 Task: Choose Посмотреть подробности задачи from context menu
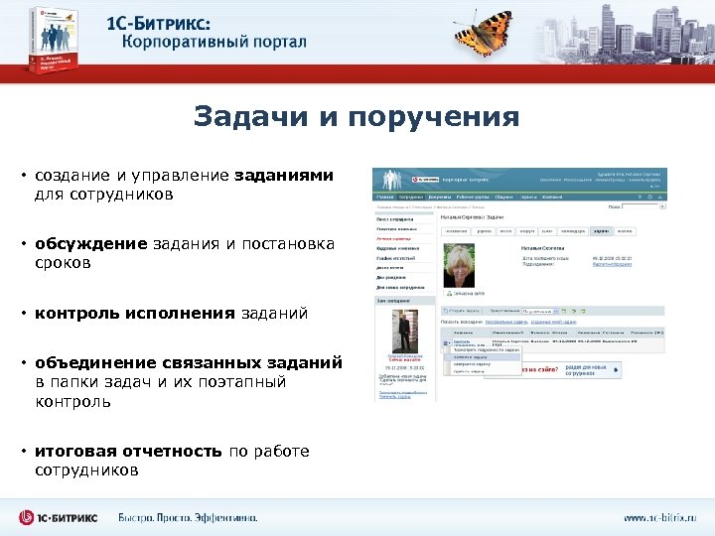[487, 350]
